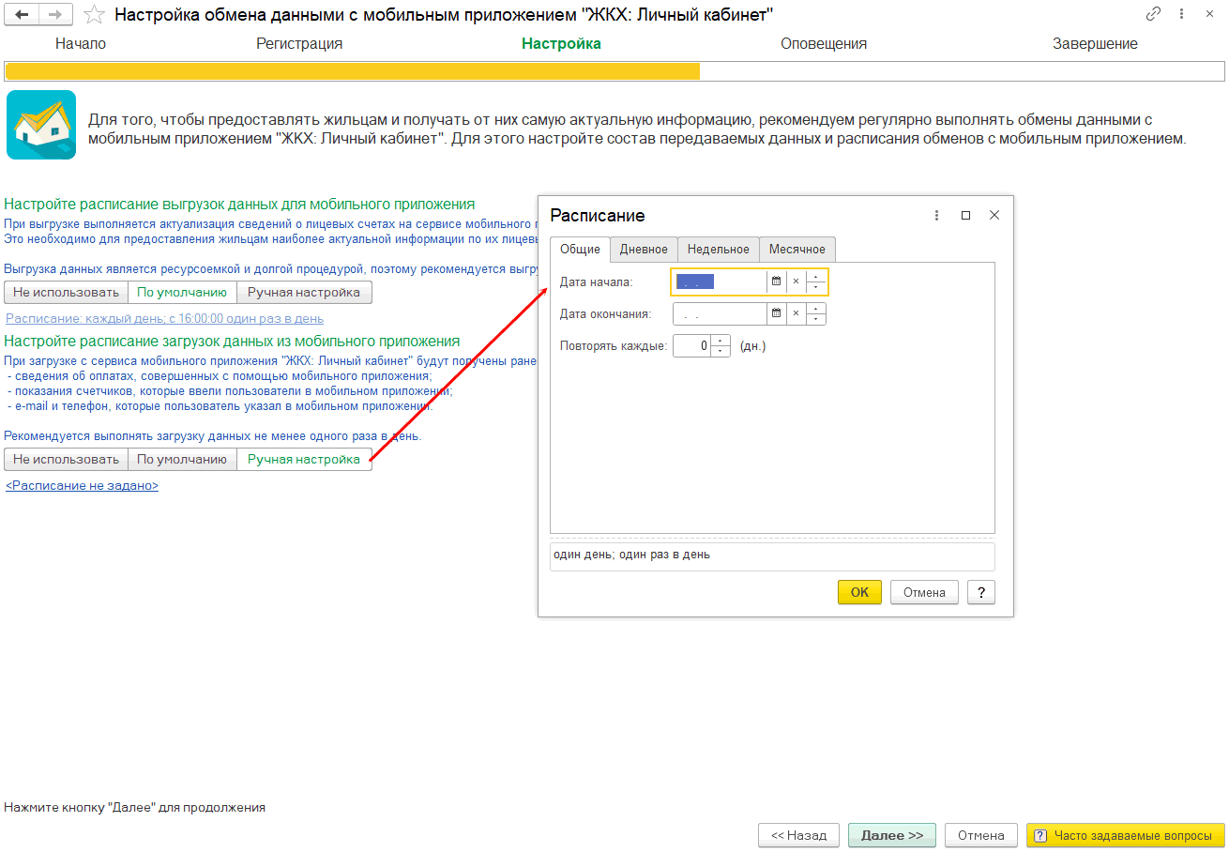Click the ЖКХ house application logo
The width and height of the screenshot is (1229, 852).
[x=41, y=125]
